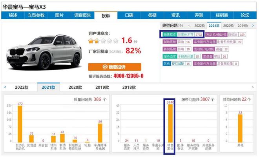Click left arrow of chart year tabs
The width and height of the screenshot is (259, 157).
pyautogui.click(x=5, y=87)
